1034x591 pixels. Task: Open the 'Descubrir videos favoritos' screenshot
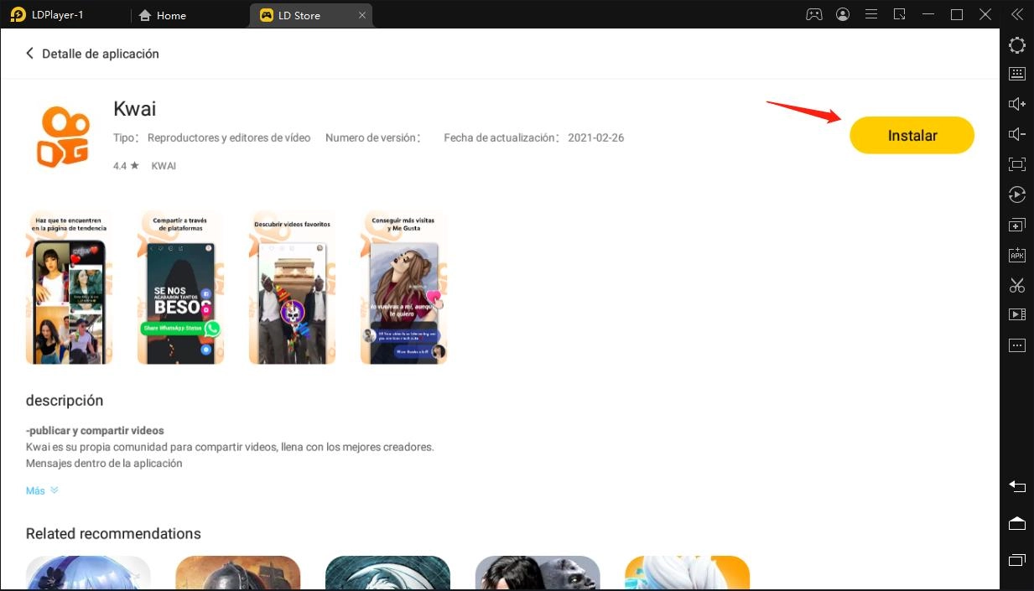(292, 287)
